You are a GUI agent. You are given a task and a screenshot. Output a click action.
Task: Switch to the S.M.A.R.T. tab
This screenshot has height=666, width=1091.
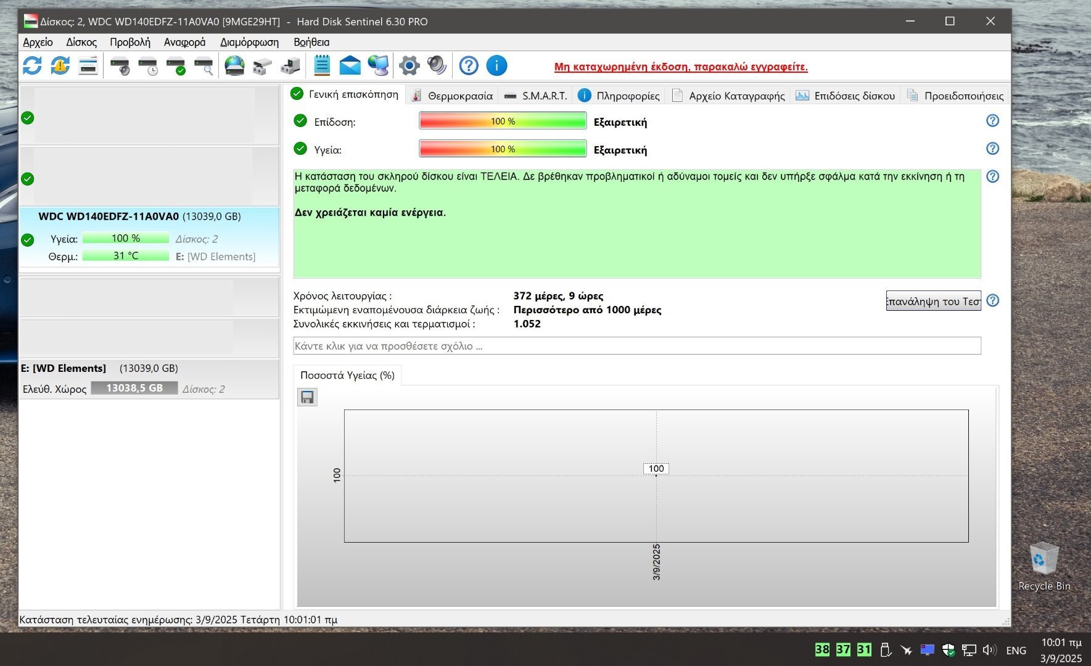click(535, 96)
